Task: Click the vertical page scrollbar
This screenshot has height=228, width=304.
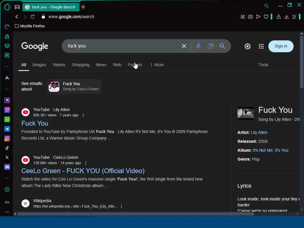Action: [x=302, y=62]
